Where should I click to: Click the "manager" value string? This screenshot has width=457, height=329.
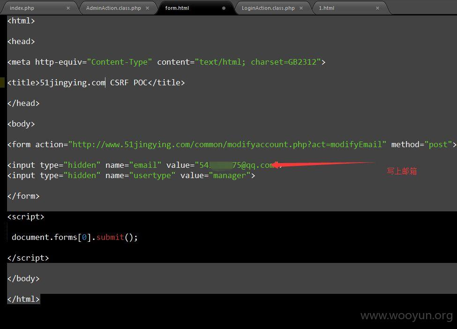[230, 175]
